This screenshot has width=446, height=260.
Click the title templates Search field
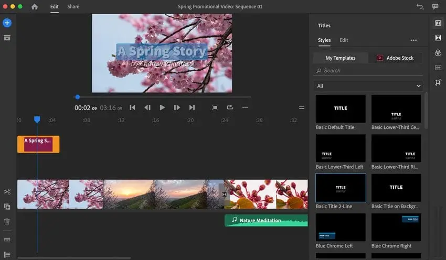pos(368,70)
